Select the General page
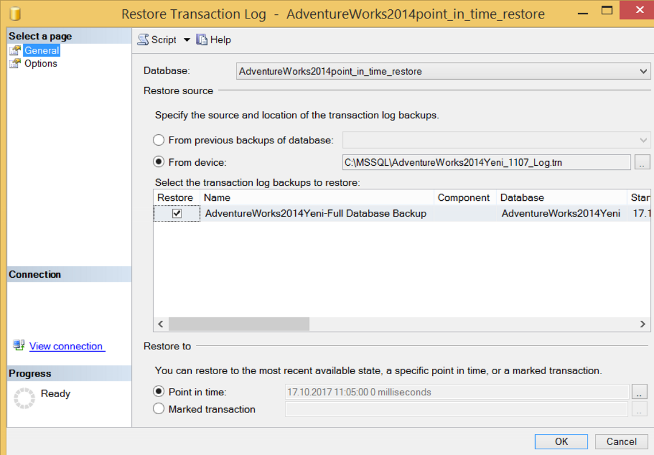Viewport: 654px width, 455px height. [x=42, y=50]
